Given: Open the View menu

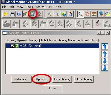Looking at the screenshot, I should pos(20,7).
